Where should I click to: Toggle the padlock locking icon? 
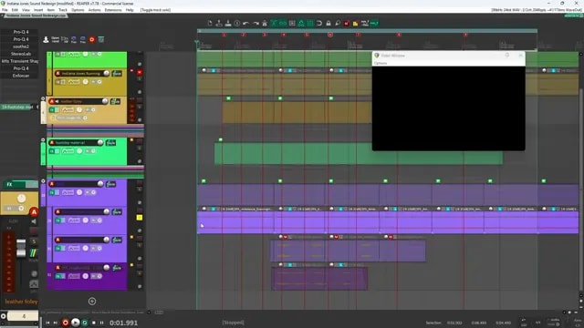coord(328,23)
